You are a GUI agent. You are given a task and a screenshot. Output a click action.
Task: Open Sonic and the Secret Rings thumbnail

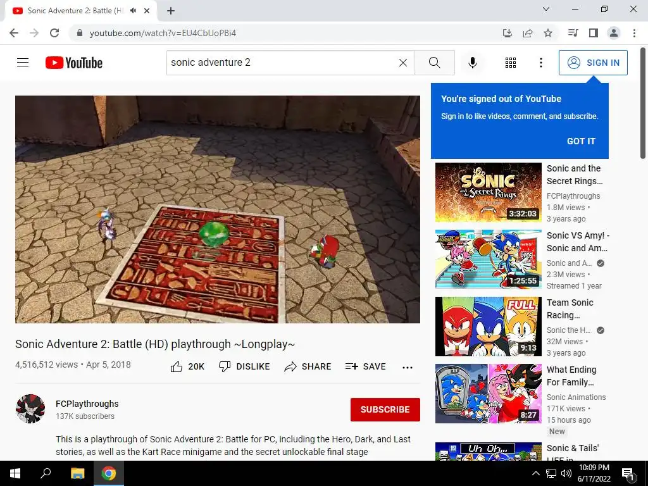coord(488,192)
